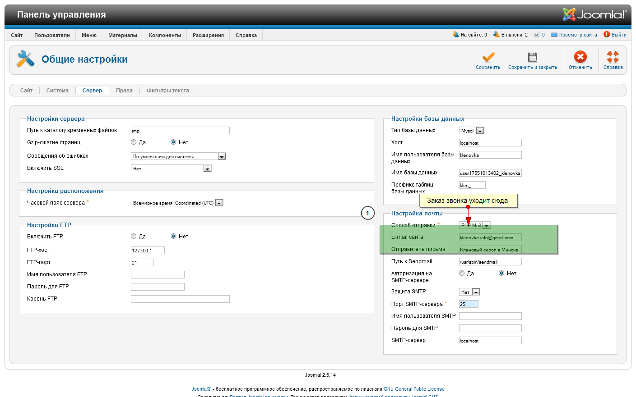The height and width of the screenshot is (397, 636).
Task: Click the Хост database field
Action: (490, 143)
